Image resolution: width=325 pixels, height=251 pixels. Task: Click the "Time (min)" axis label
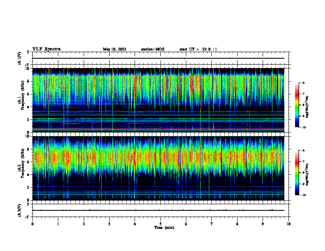(164, 228)
